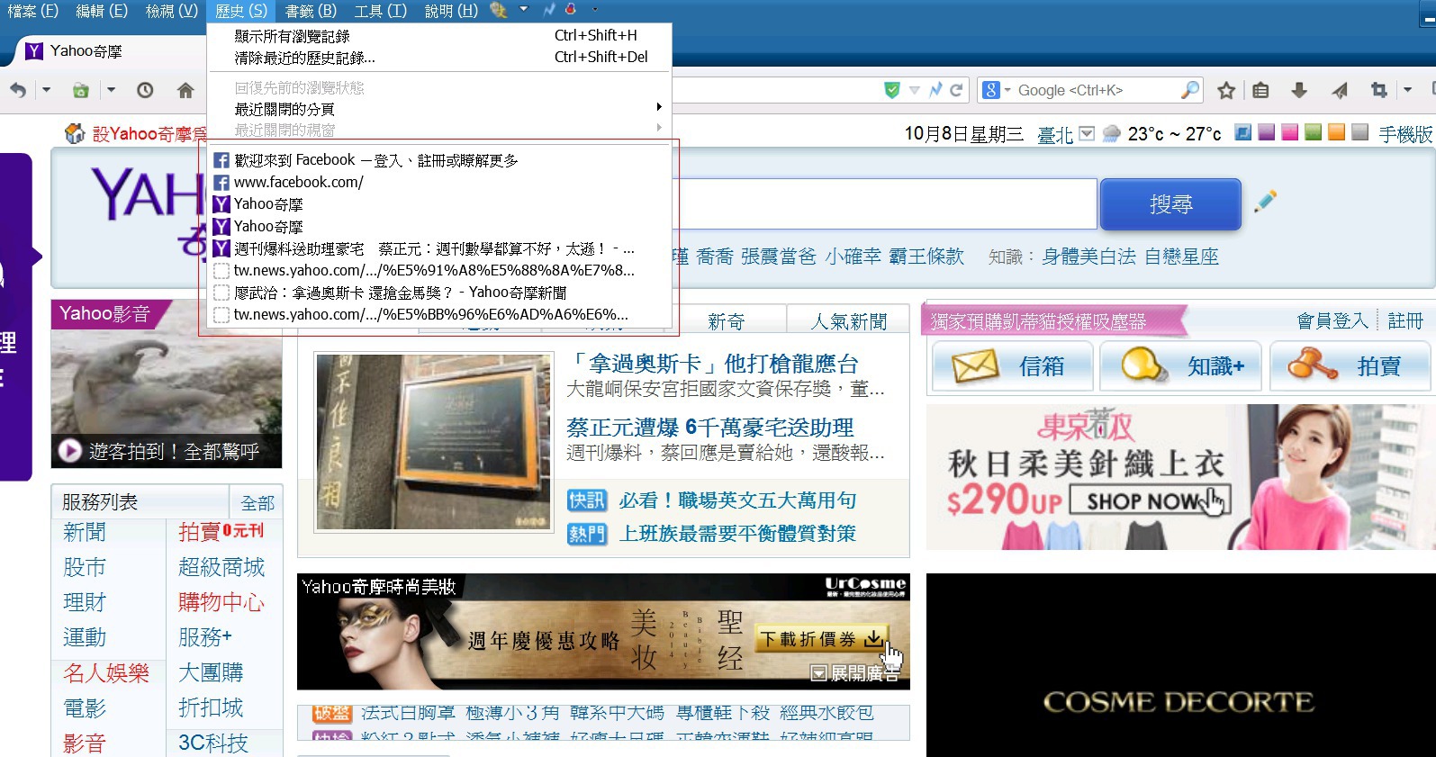Click the blue lightning icon in address bar
This screenshot has height=757, width=1436.
tap(935, 90)
